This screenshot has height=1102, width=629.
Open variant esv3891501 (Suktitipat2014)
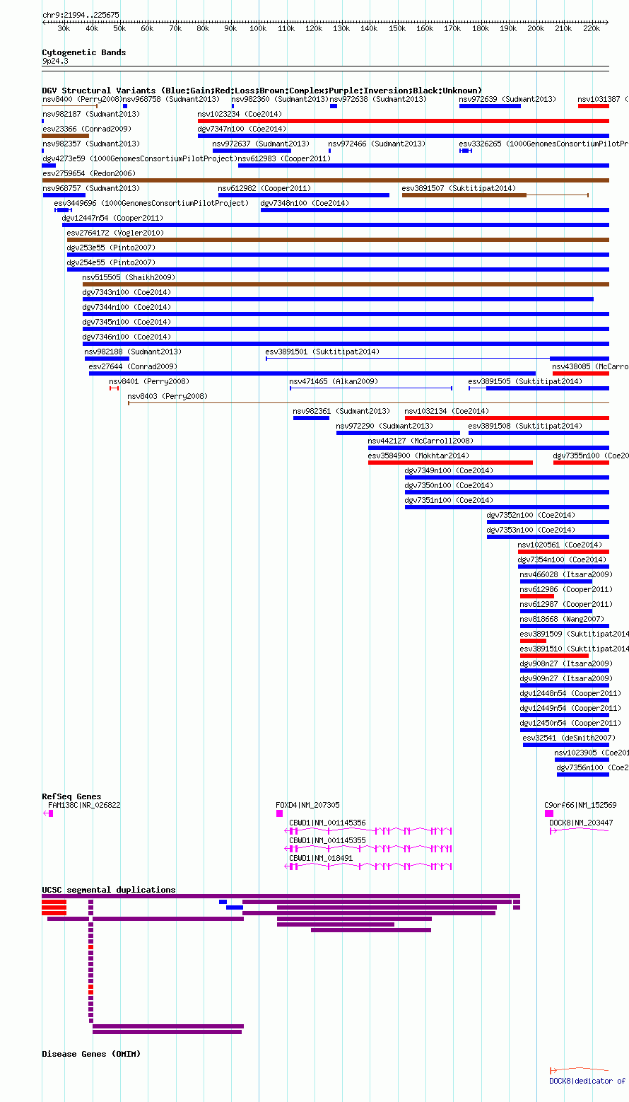(322, 352)
